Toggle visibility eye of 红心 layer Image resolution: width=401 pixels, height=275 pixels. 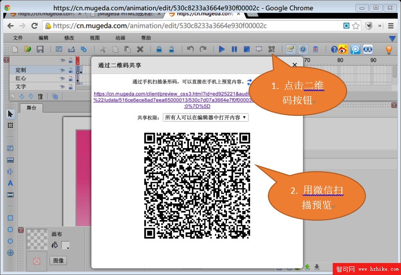point(62,78)
